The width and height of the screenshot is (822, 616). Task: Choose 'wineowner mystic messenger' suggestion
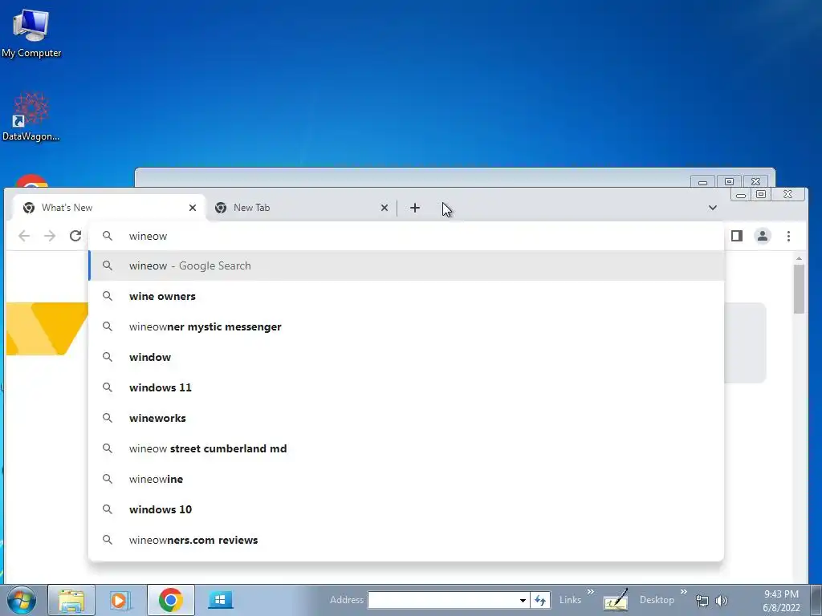coord(406,327)
